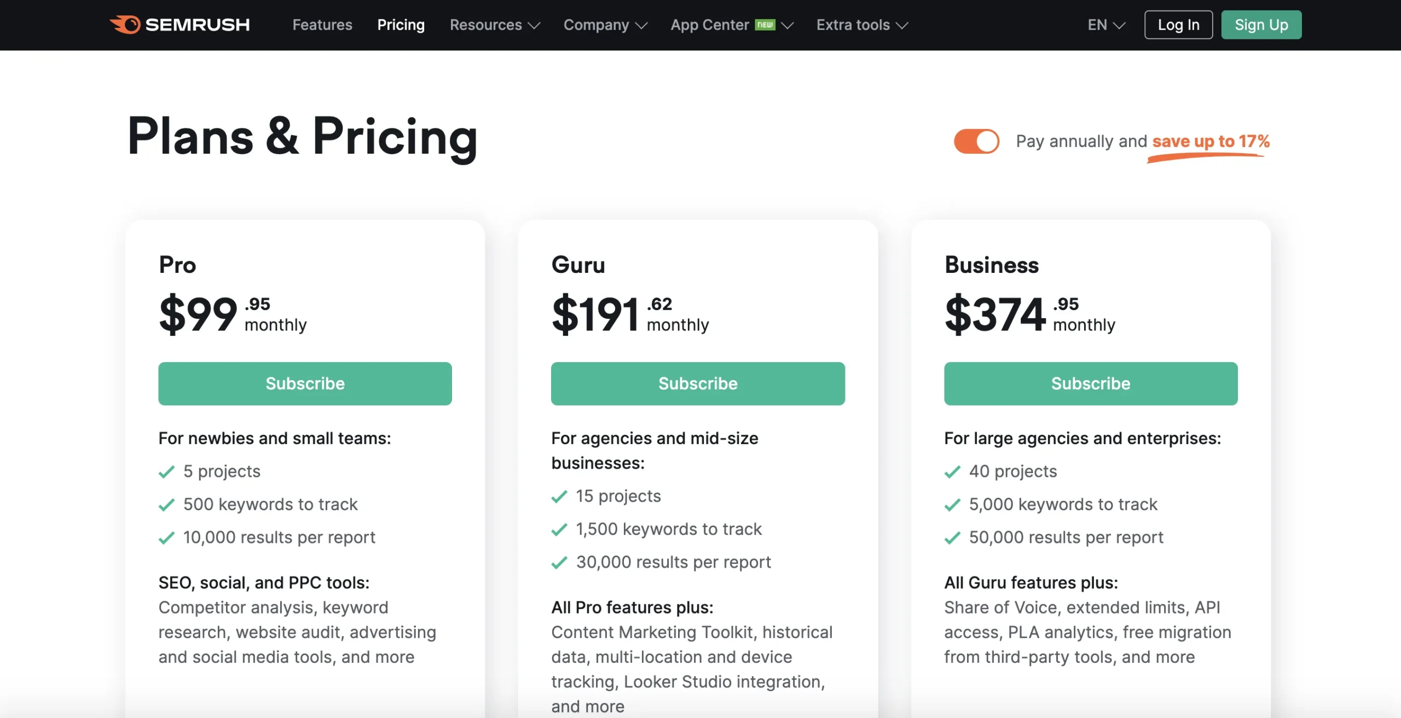Click the Semrush logo icon
The image size is (1401, 718).
pos(126,25)
